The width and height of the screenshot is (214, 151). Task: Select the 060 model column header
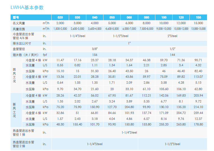click(129, 17)
